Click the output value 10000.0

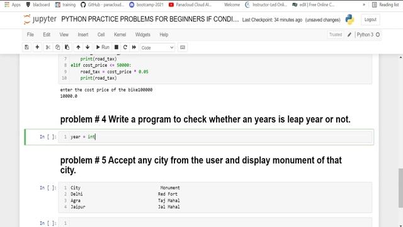coord(69,96)
